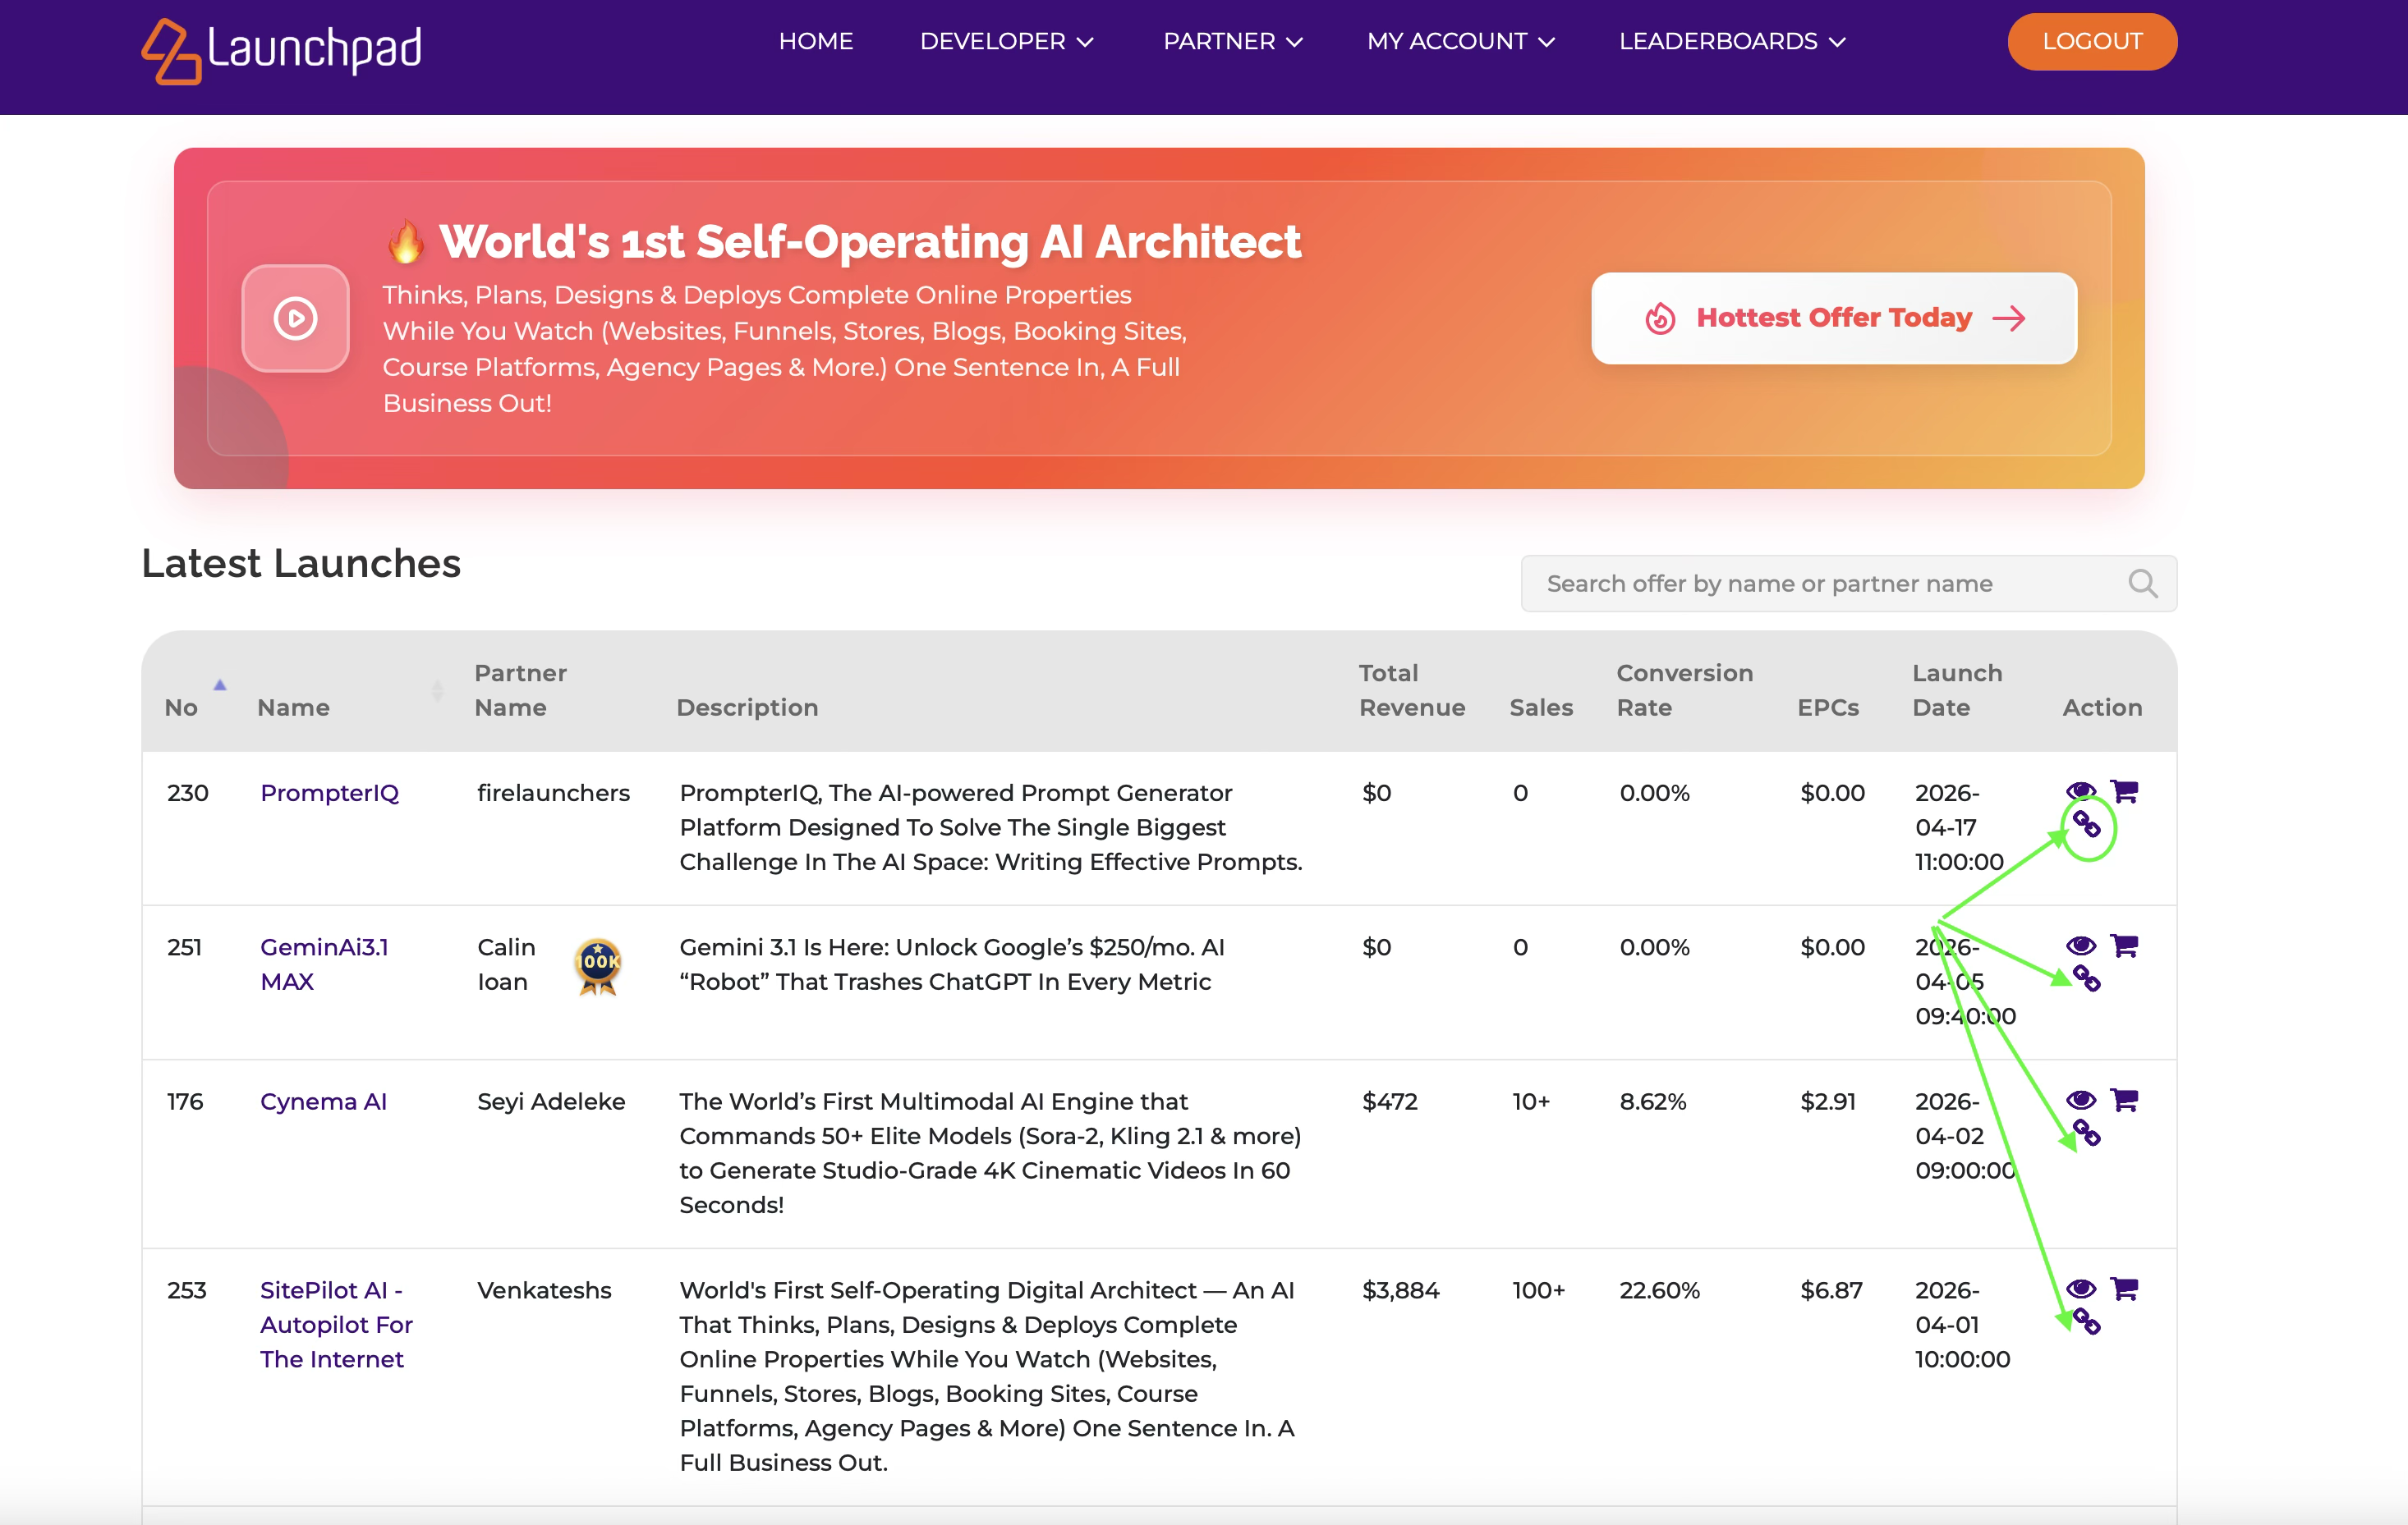View the PrompterIQ offer via eye icon

pos(2080,791)
